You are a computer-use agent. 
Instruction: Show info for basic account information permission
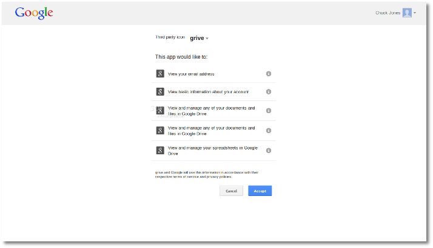point(269,92)
